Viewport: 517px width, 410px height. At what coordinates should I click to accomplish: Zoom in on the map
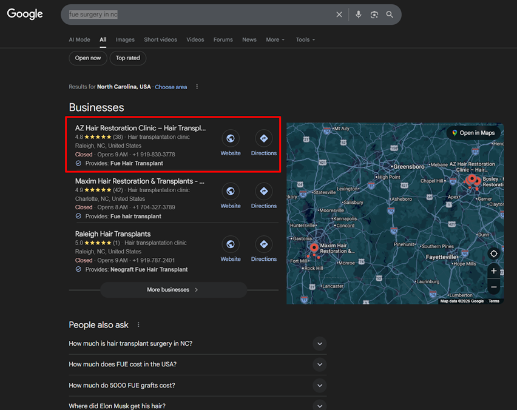(x=494, y=271)
